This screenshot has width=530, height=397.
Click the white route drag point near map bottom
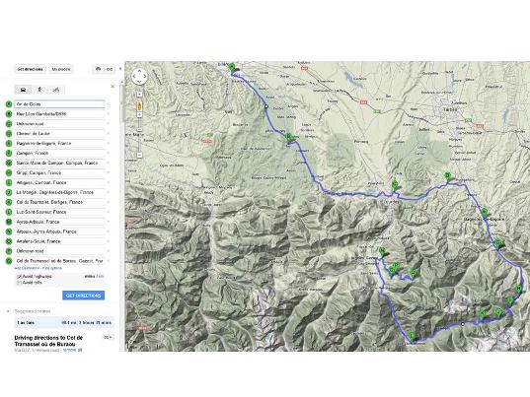(x=463, y=324)
